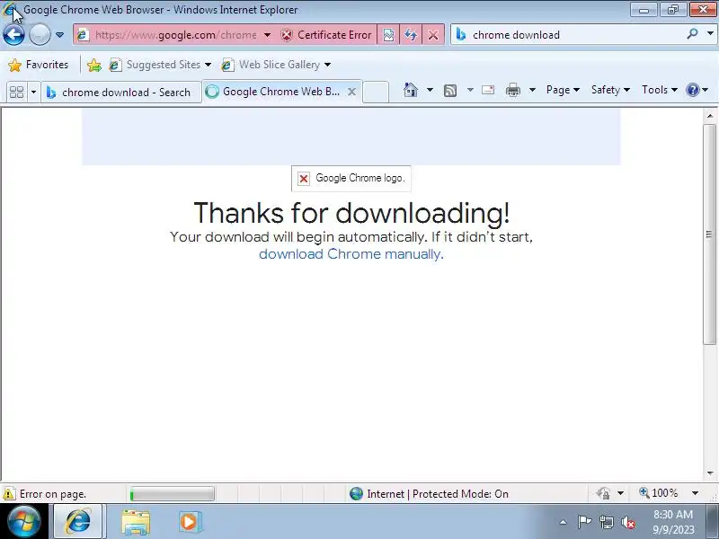Open a new blank tab
Screen dimensions: 719x539
(x=376, y=92)
